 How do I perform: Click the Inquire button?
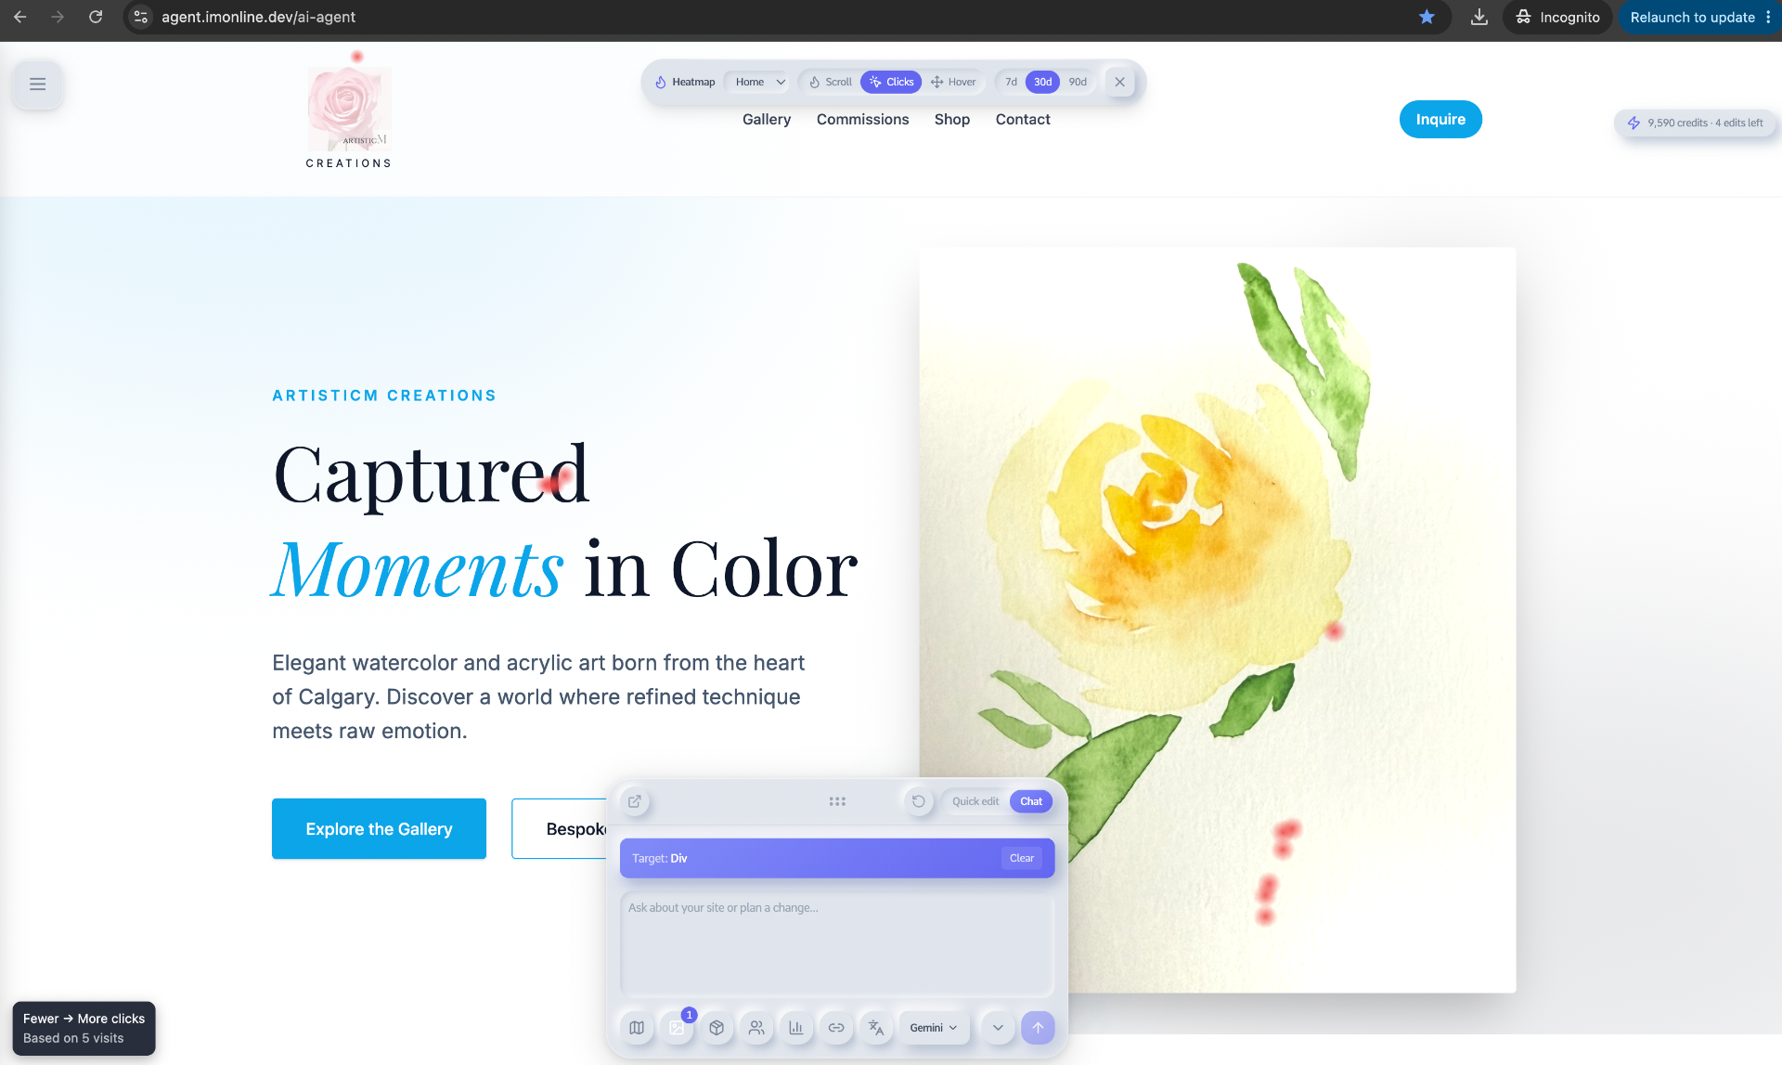tap(1440, 119)
